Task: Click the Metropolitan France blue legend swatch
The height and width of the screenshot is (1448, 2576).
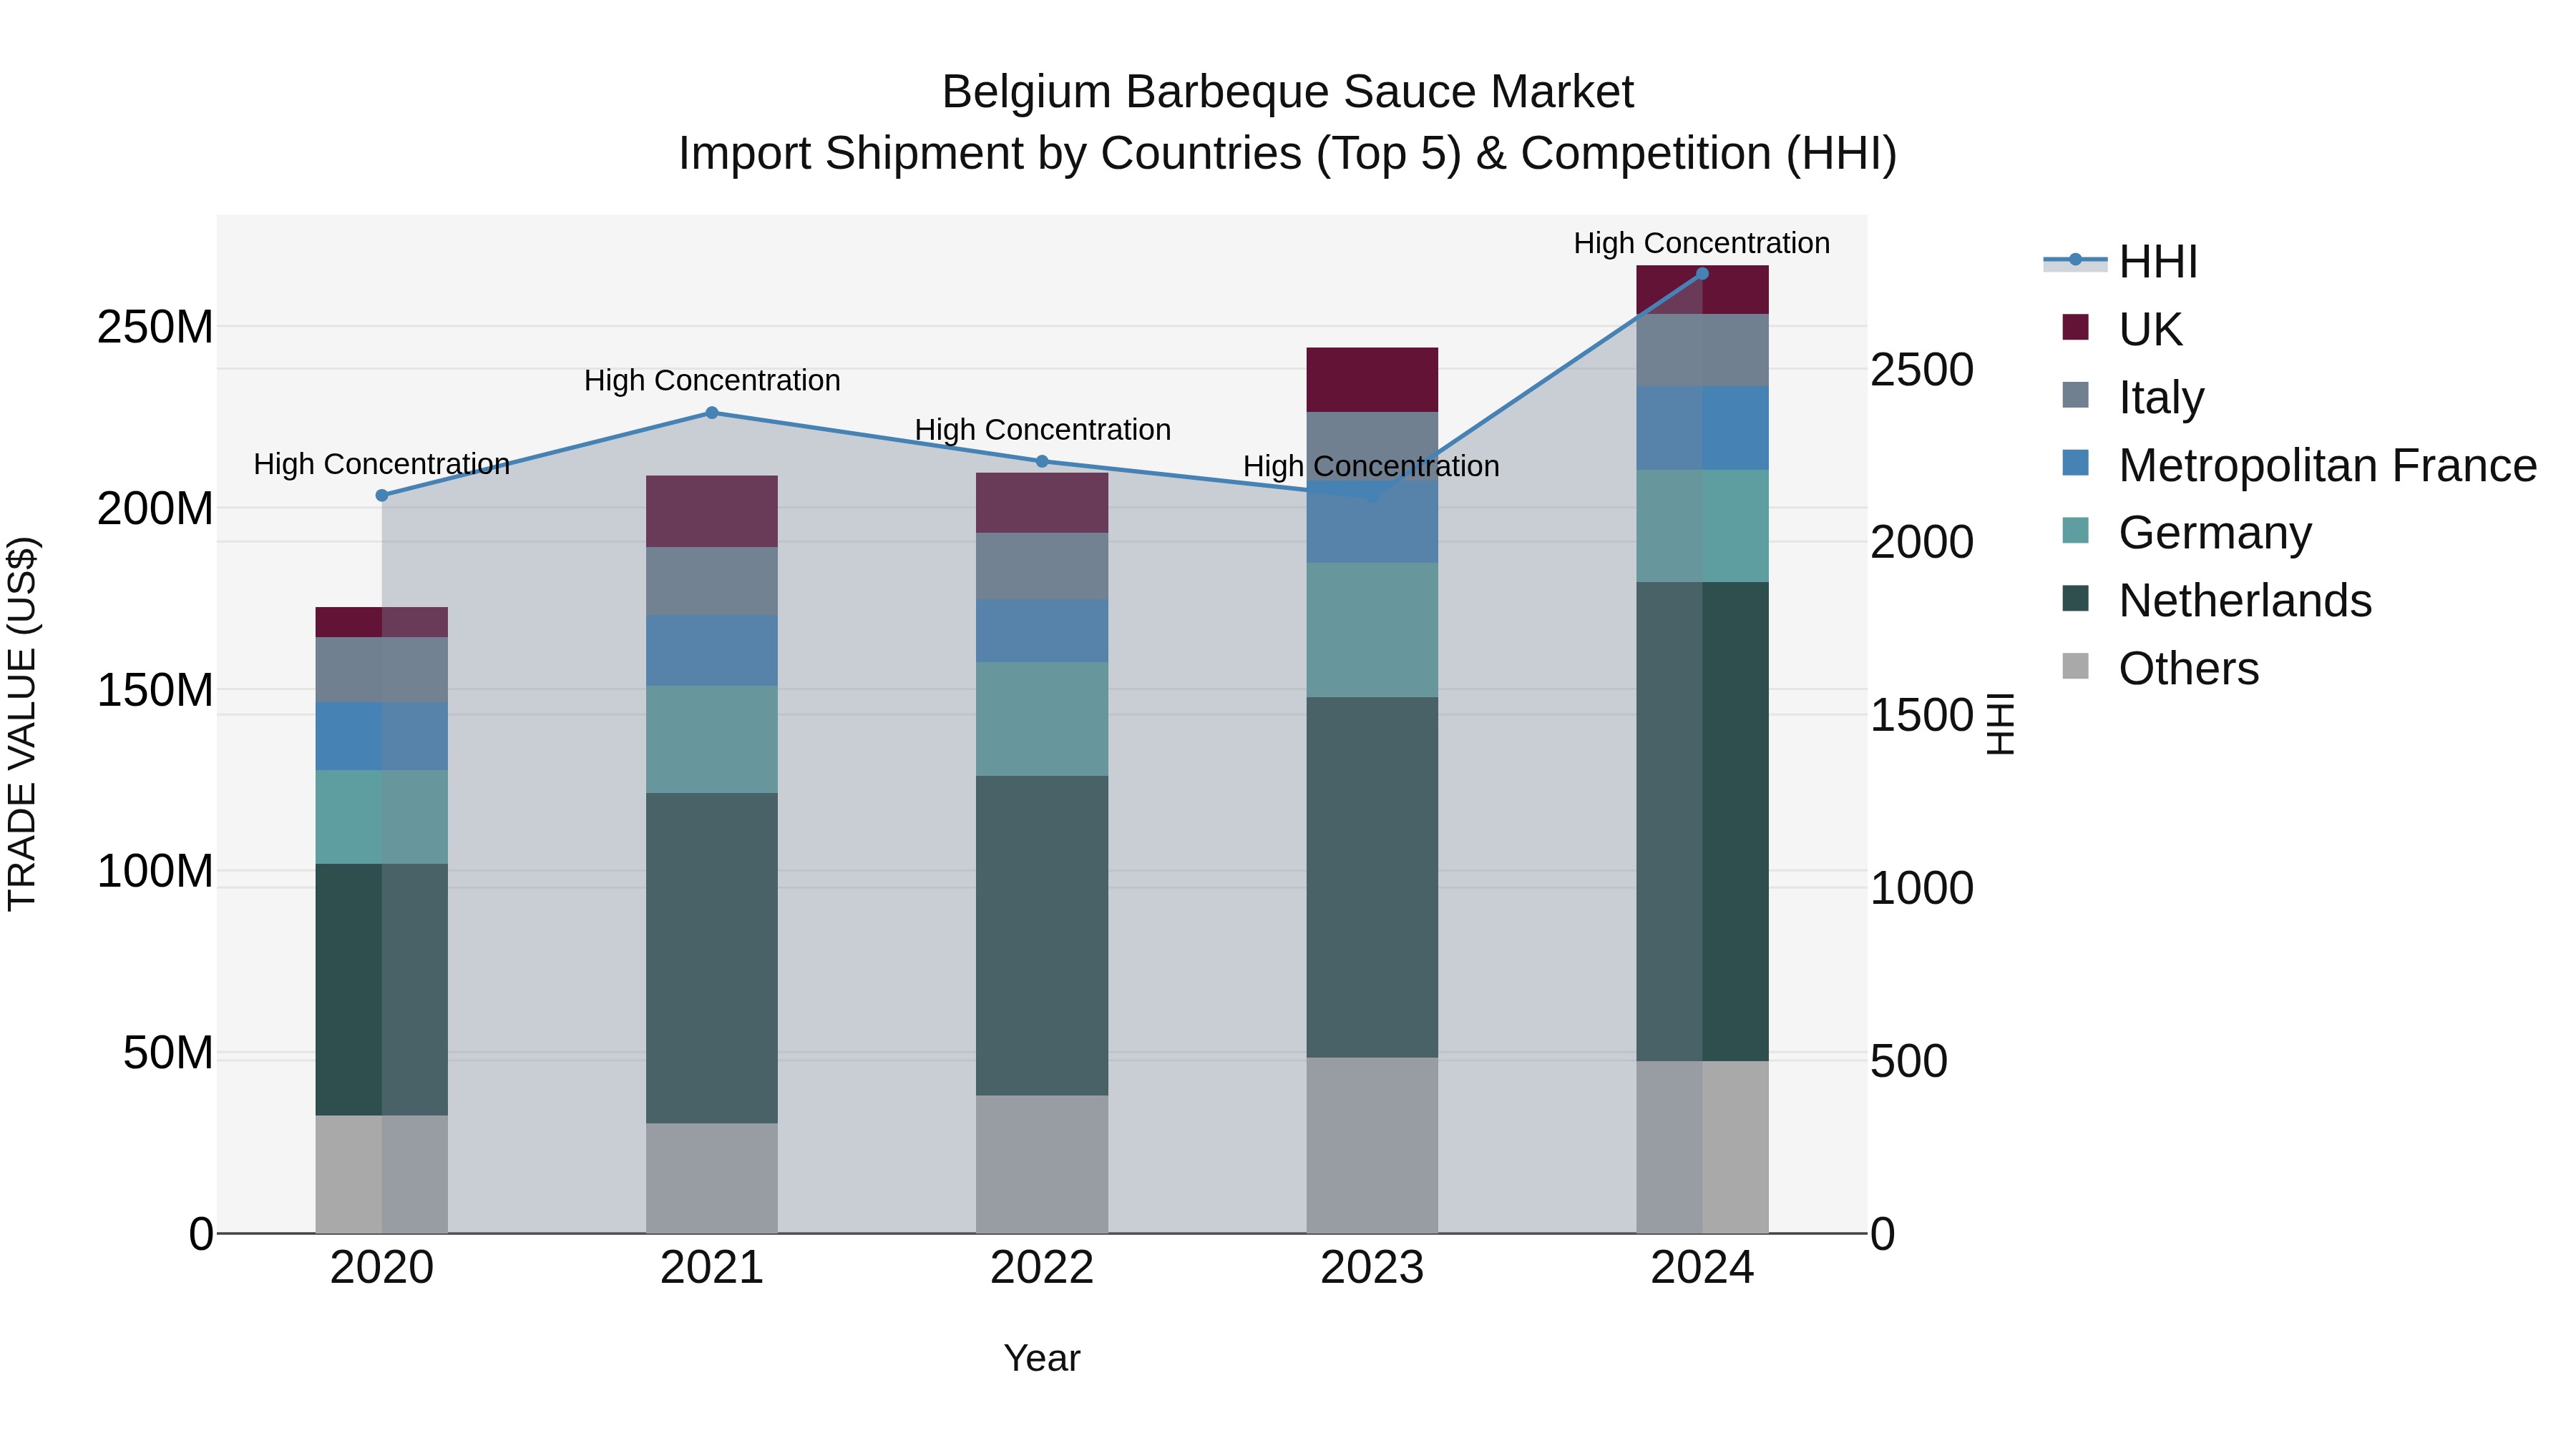Action: coord(2075,463)
